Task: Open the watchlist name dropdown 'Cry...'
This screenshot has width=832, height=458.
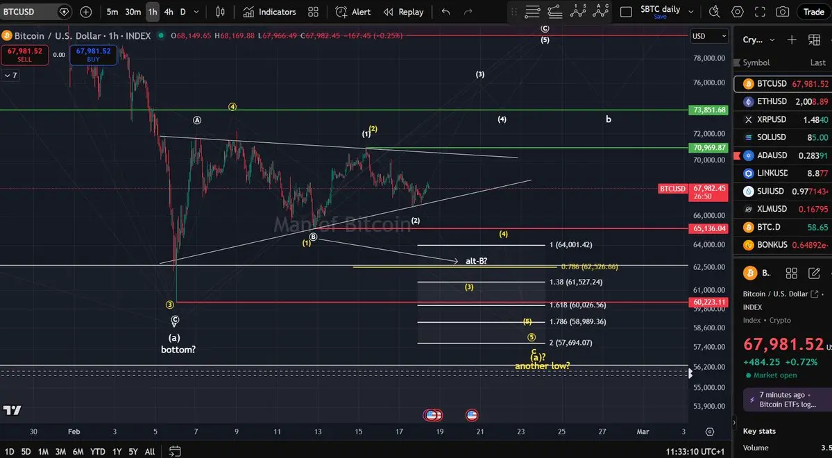Action: coord(758,40)
